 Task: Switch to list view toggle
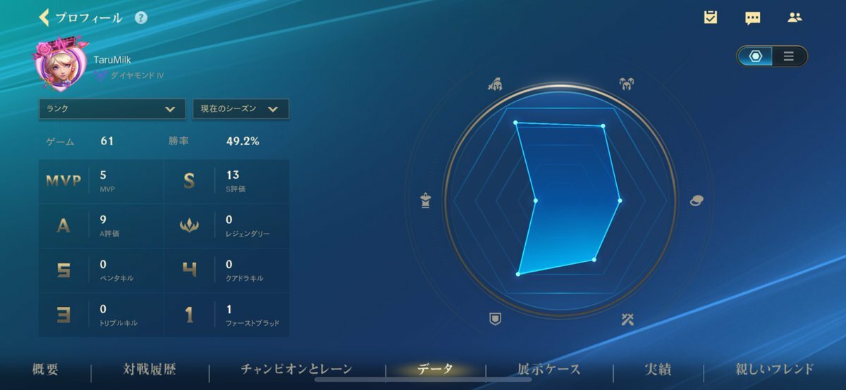coord(788,56)
